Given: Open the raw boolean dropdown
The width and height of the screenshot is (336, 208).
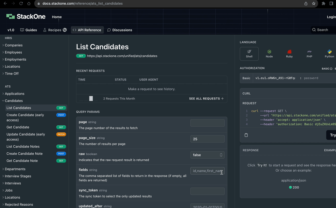Looking at the screenshot, I should (x=207, y=154).
